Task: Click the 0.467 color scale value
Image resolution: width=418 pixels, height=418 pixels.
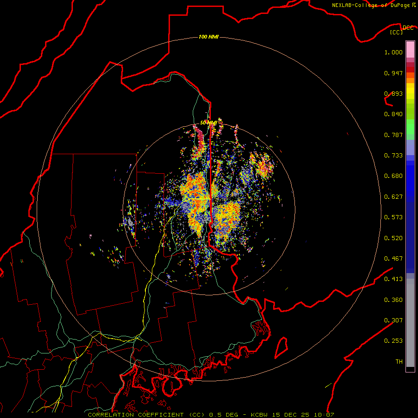Action: point(393,259)
